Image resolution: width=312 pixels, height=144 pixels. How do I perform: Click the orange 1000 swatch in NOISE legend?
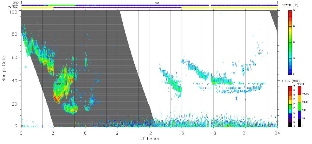click(299, 99)
